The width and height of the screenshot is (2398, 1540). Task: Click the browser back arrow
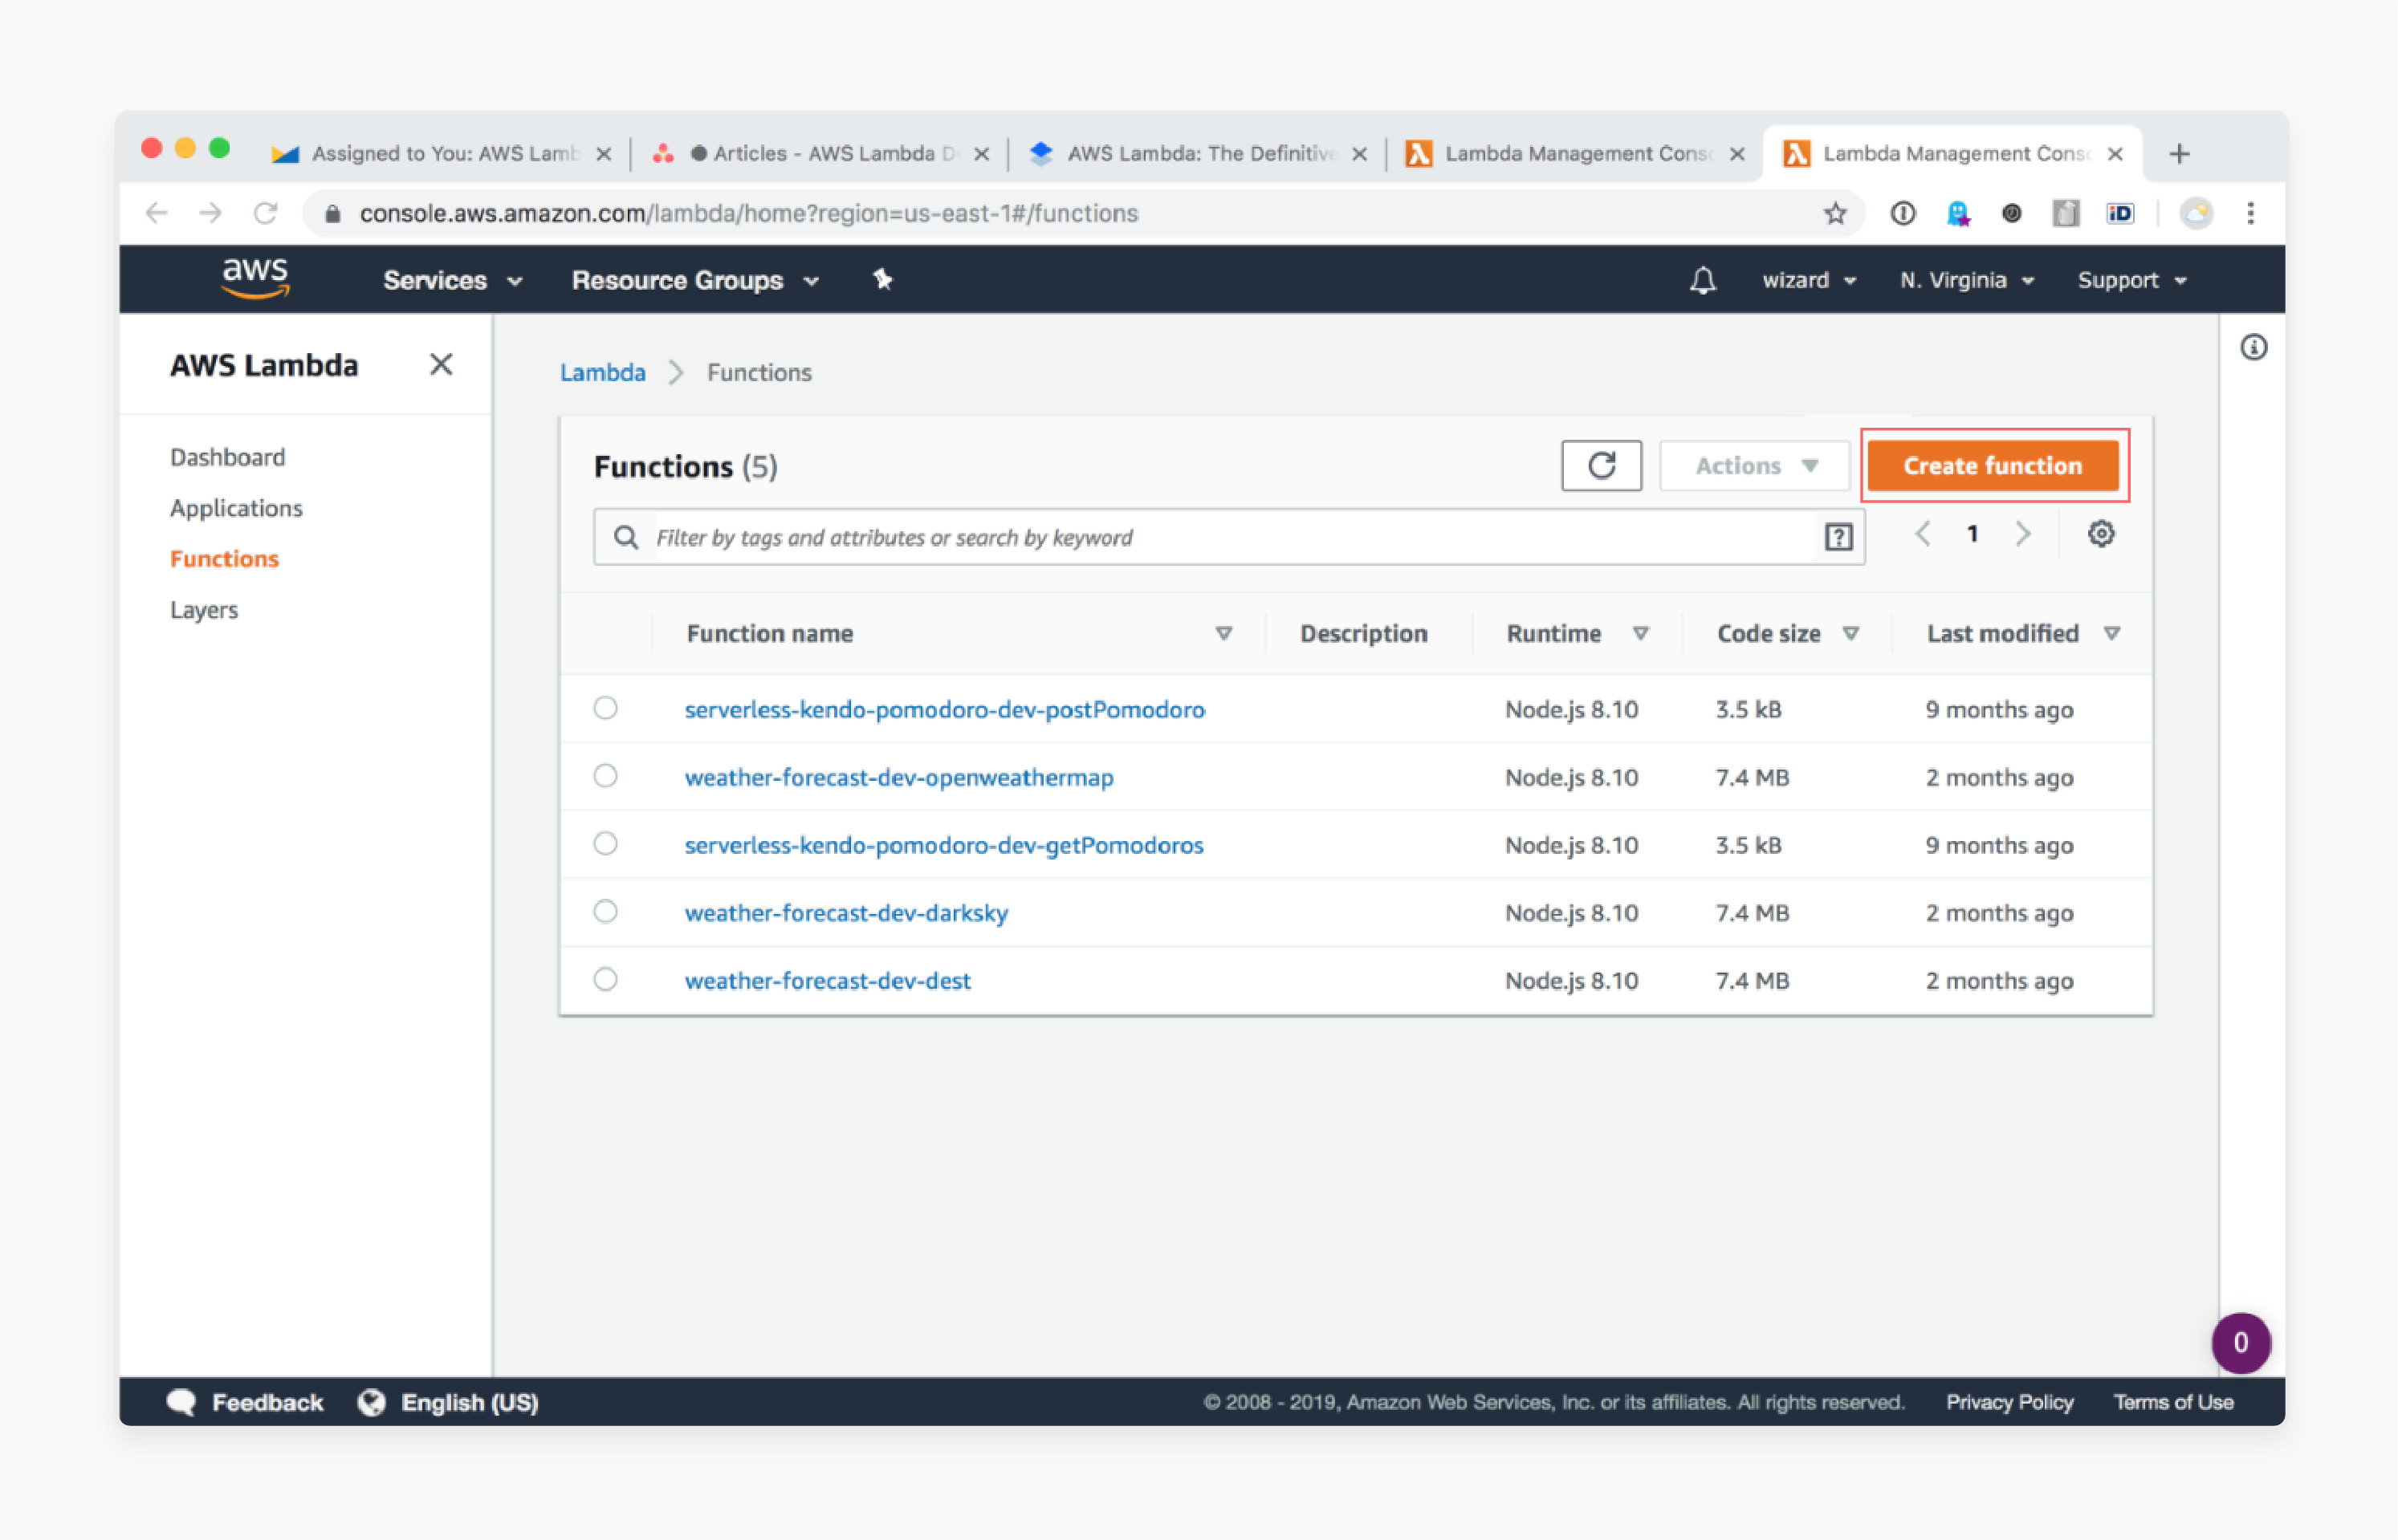156,213
